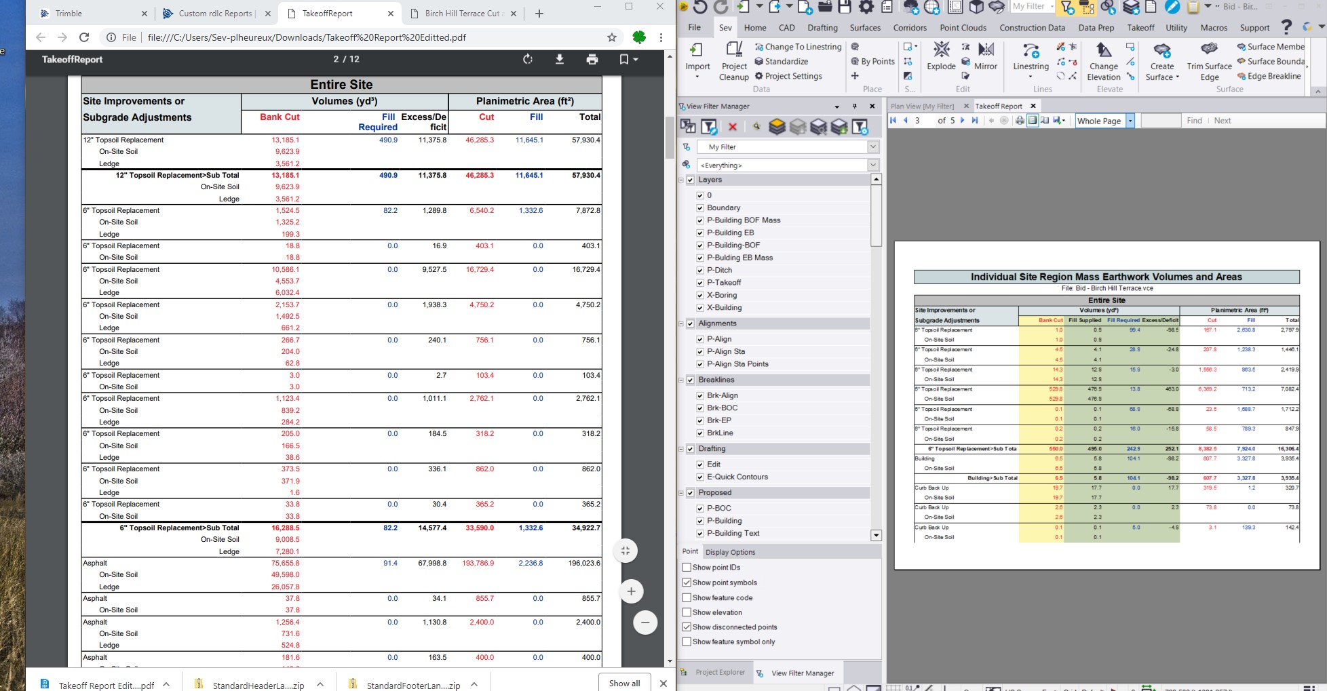Screen dimensions: 1327x691
Task: Toggle the P-Ditch layer checkbox
Action: tap(700, 270)
